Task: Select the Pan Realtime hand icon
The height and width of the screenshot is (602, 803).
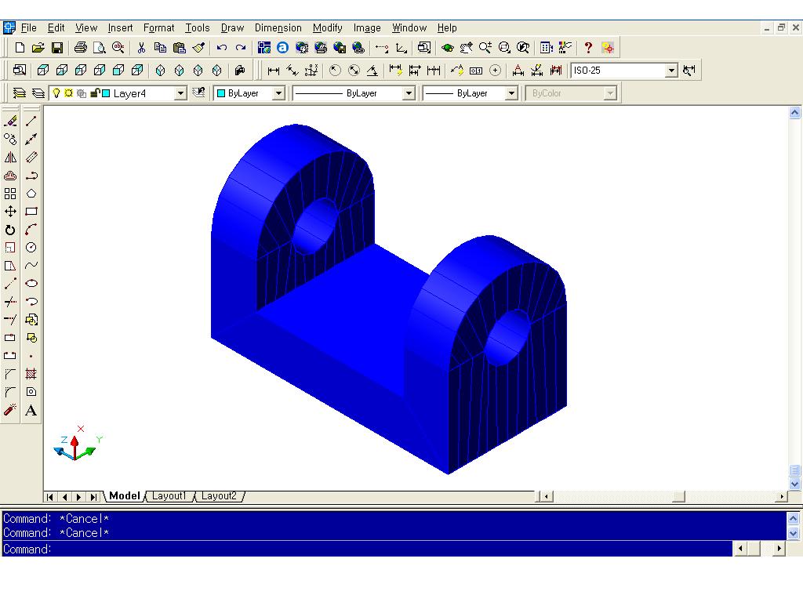Action: (466, 48)
